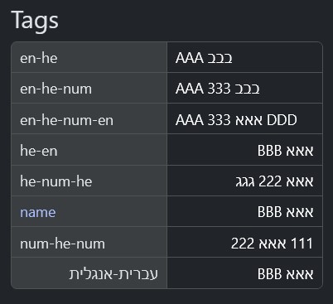
Task: Select the he-num-he key cell
Action: 89,181
